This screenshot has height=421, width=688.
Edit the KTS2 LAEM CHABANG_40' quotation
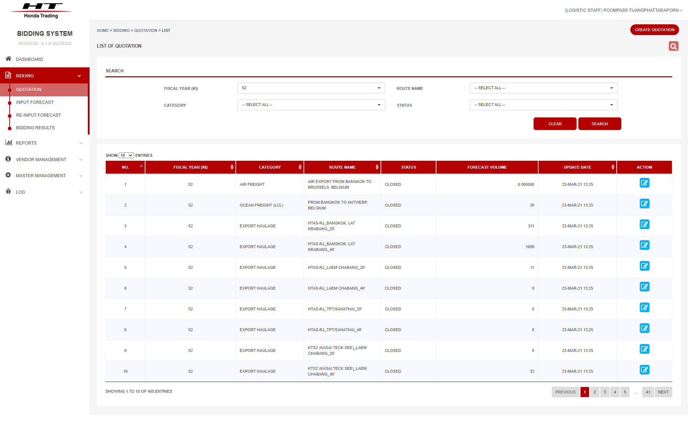click(644, 370)
